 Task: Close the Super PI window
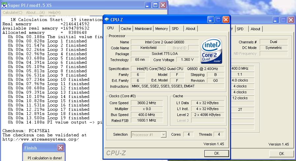[x=163, y=5]
